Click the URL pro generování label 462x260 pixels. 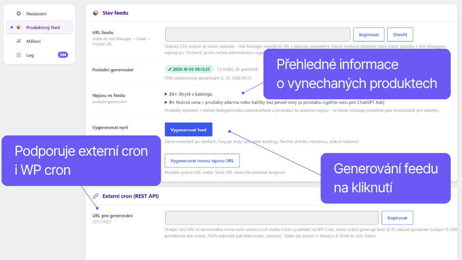[x=112, y=216]
